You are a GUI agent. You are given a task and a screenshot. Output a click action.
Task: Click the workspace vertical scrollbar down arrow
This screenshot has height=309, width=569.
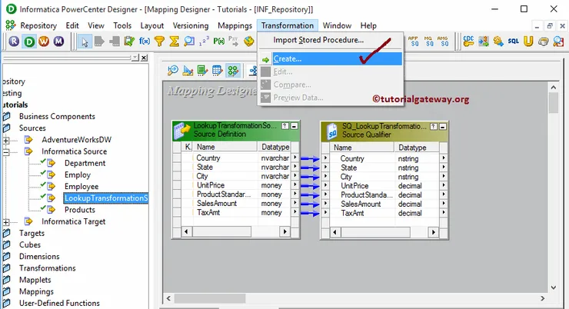tap(553, 287)
